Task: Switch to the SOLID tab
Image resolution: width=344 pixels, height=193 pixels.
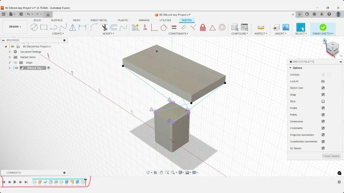Action: point(37,20)
